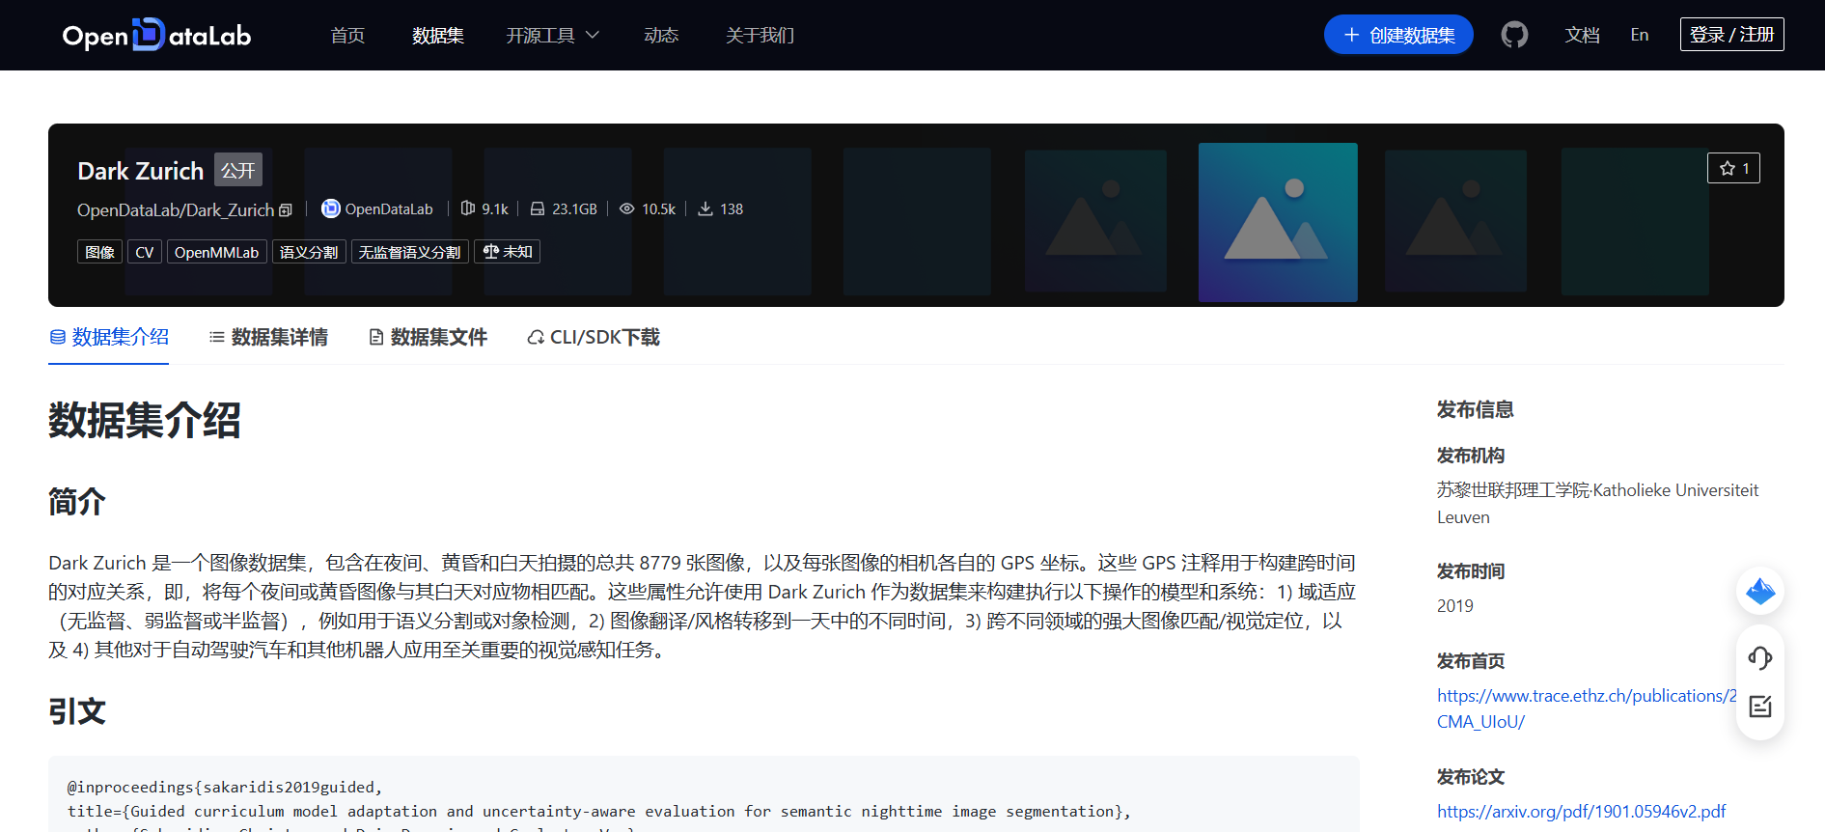Viewport: 1825px width, 832px height.
Task: Click the license scale tag 未知
Action: point(507,252)
